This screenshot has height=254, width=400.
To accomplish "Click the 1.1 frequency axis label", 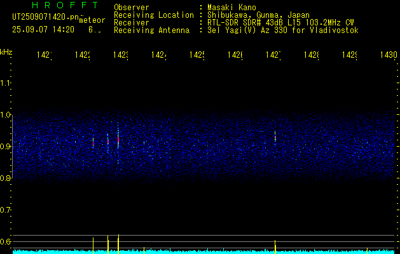I will (5, 83).
